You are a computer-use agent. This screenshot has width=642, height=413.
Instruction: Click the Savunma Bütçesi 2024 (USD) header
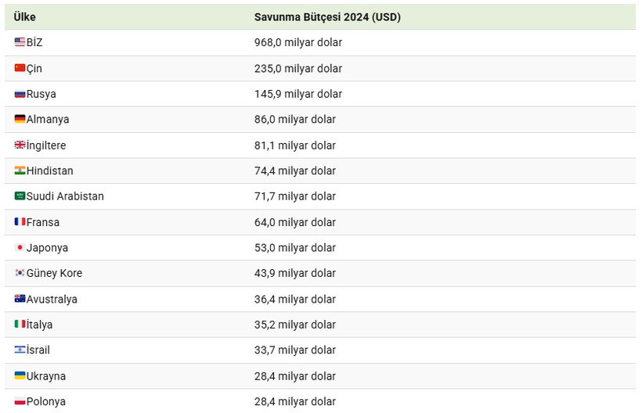(327, 17)
